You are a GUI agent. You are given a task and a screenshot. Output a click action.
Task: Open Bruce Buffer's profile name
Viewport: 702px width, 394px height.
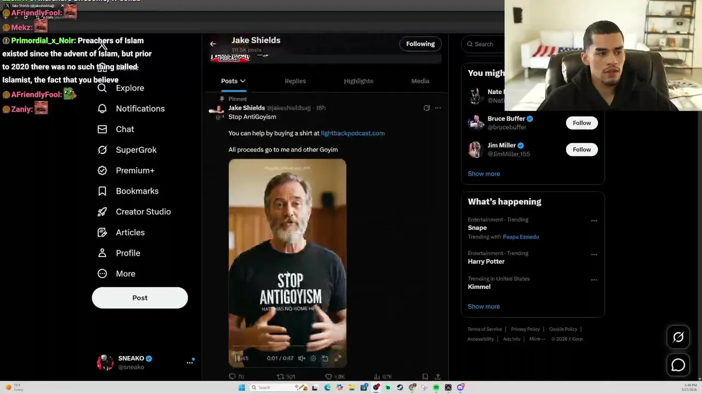click(x=506, y=118)
